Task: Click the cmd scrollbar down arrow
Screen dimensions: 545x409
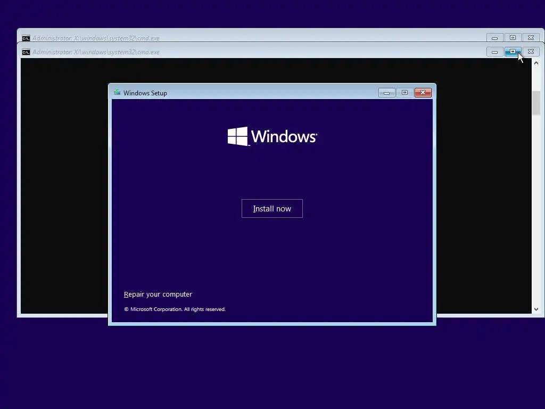Action: pyautogui.click(x=536, y=309)
